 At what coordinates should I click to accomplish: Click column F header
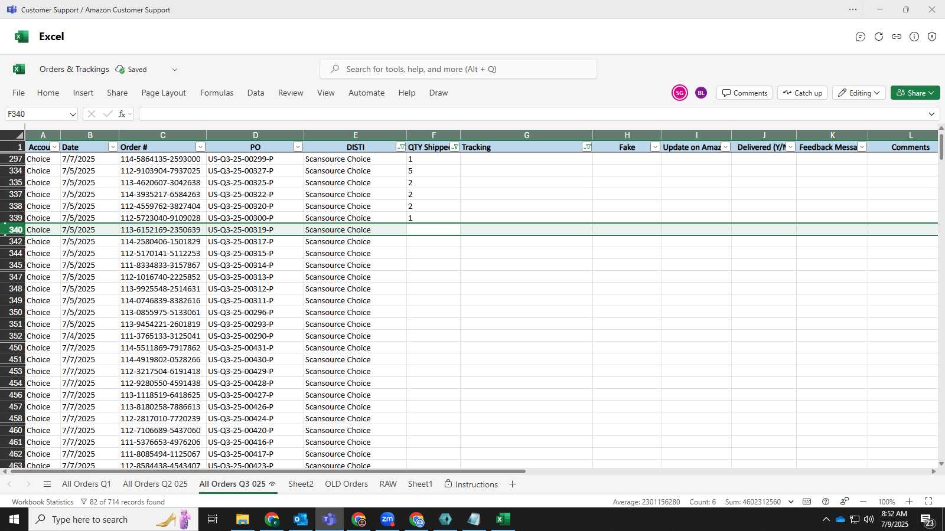tap(434, 135)
